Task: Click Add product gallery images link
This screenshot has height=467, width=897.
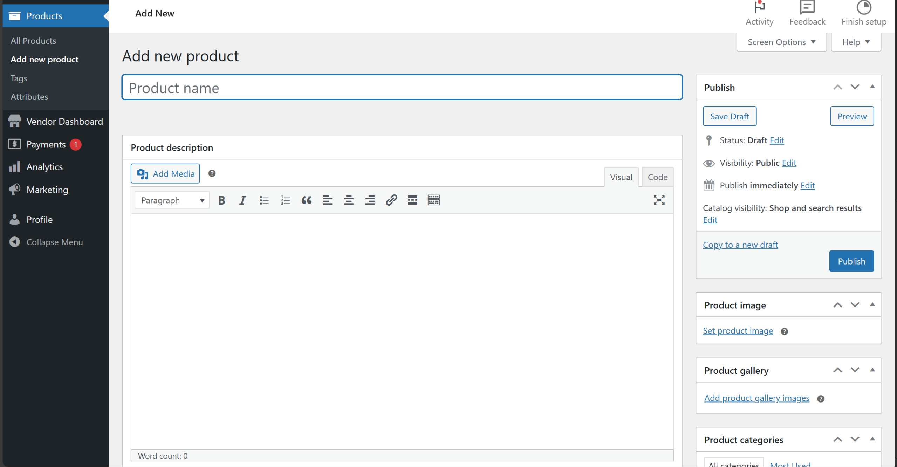Action: tap(757, 398)
